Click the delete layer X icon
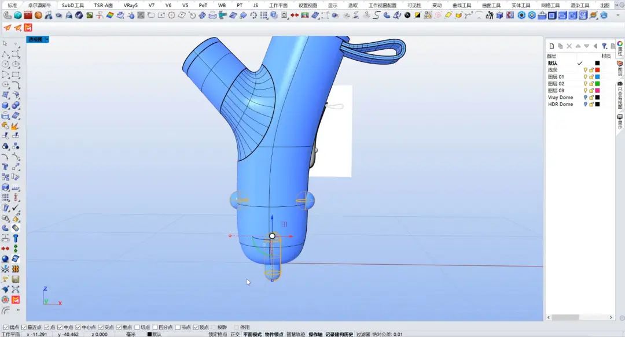 (569, 46)
